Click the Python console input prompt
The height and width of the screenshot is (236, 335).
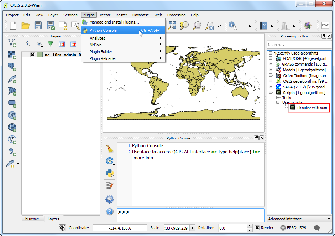tap(190, 215)
